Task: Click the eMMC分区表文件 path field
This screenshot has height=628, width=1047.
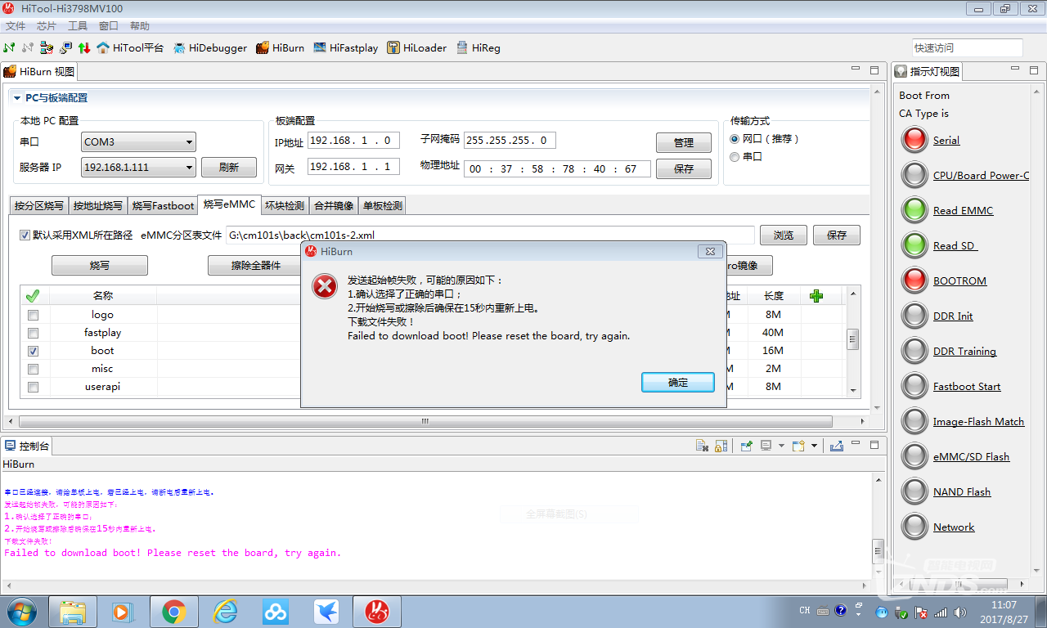Action: point(489,235)
